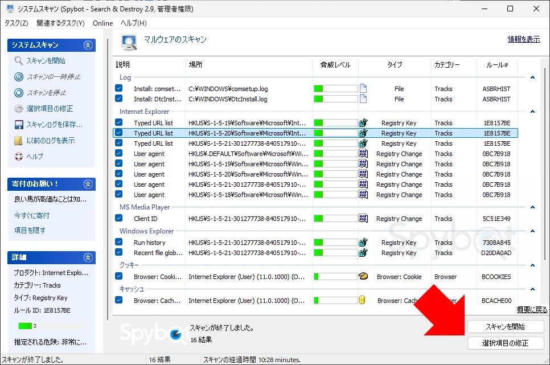This screenshot has width=550, height=365.
Task: Click the Spybot app icon in title bar
Action: (x=10, y=9)
